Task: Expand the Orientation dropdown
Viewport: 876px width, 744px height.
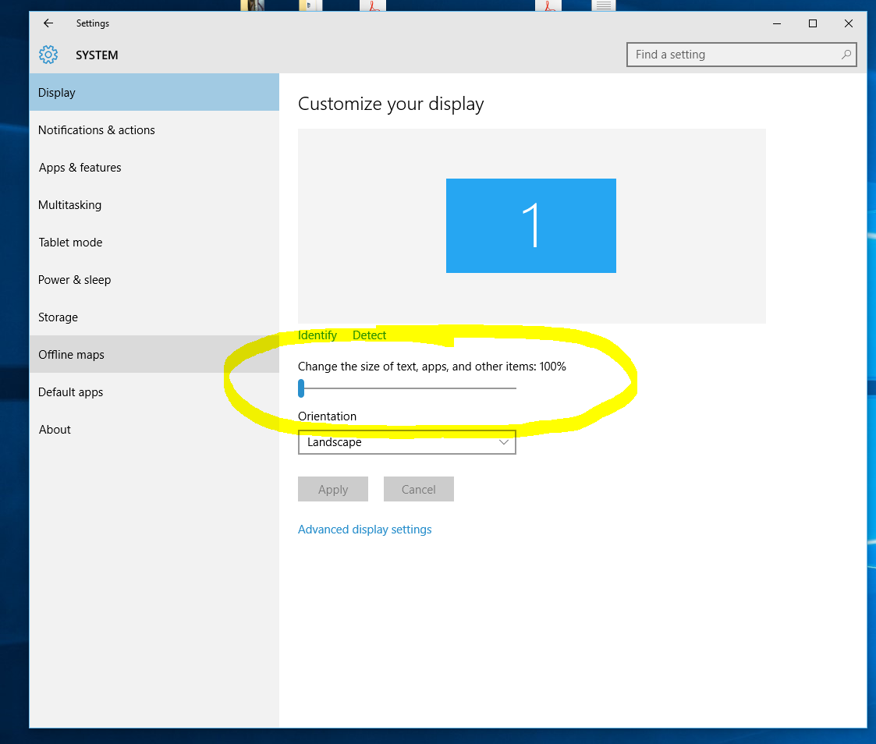Action: 406,442
